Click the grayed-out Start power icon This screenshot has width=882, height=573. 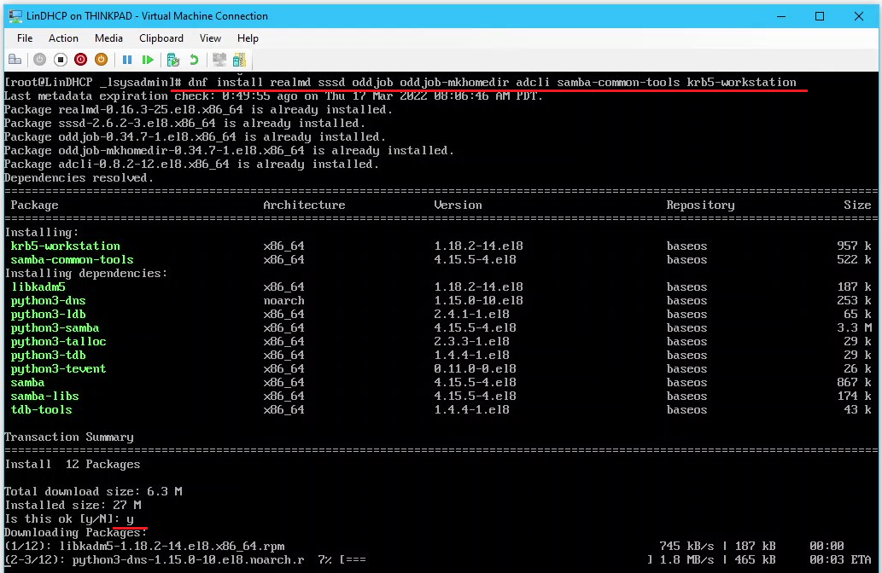point(39,60)
